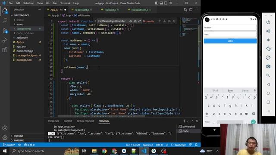Click the First Name field showing Michael
This screenshot has width=276, height=155.
click(230, 28)
